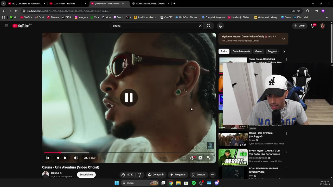
Task: Open options for Tainy, Rauw Alejandro video
Action: tap(287, 59)
